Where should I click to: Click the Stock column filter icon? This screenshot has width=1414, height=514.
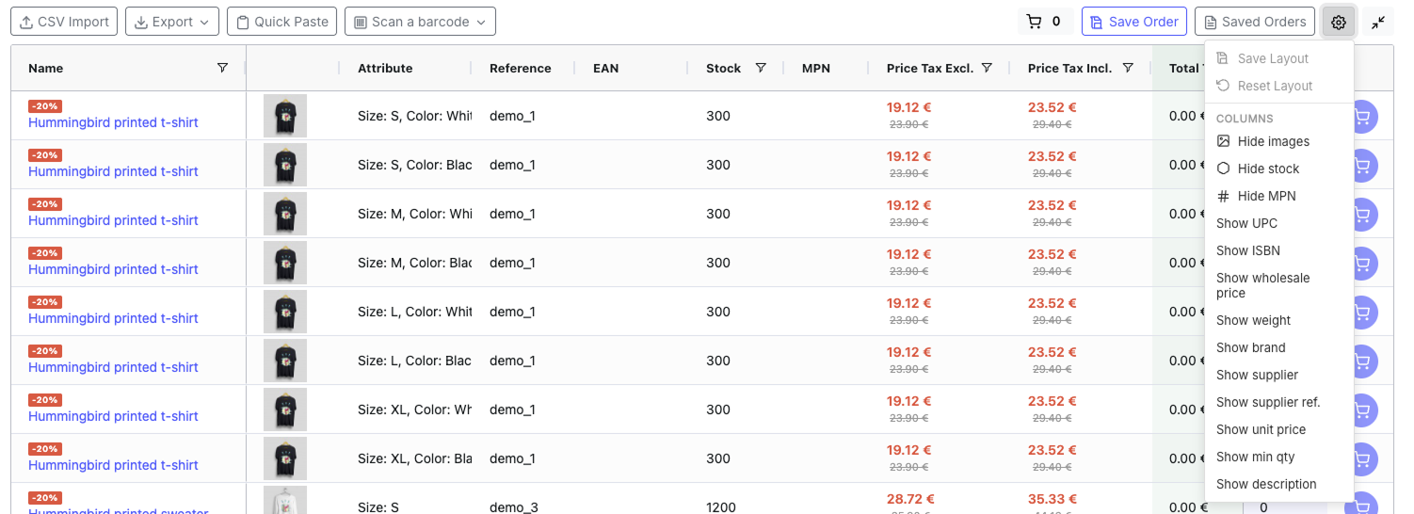pyautogui.click(x=761, y=68)
